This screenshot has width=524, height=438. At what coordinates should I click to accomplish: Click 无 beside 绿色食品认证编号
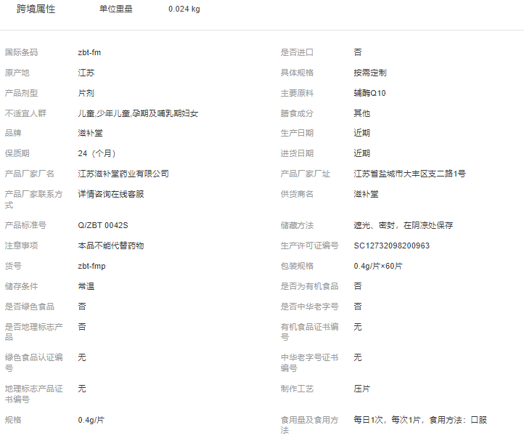pyautogui.click(x=82, y=358)
